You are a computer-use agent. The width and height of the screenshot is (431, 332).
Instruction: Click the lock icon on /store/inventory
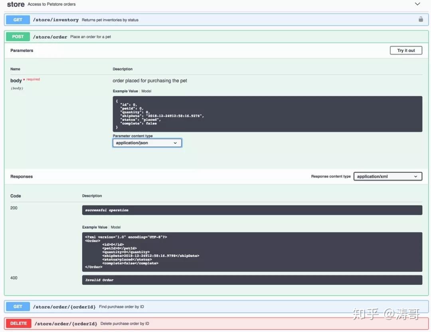coord(421,19)
